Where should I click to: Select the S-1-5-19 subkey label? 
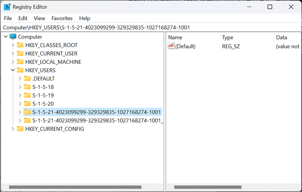point(43,95)
